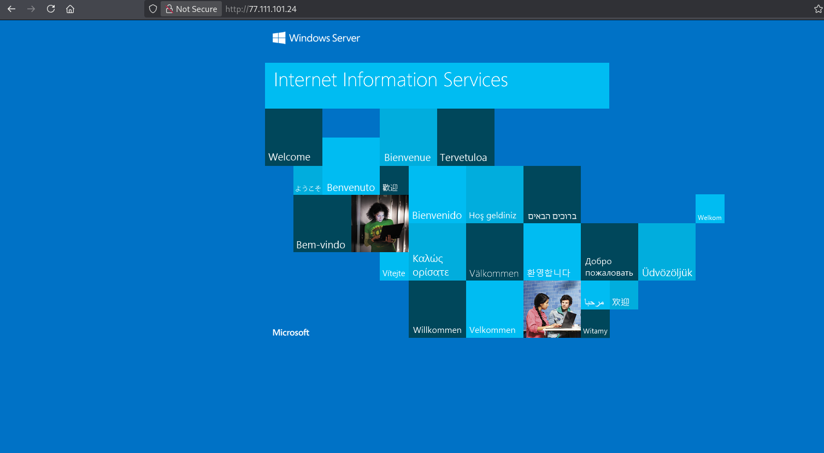Viewport: 824px width, 453px height.
Task: Select the Welkom tile
Action: (x=710, y=208)
